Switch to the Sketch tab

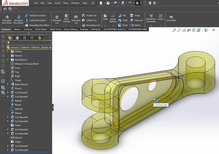click(17, 29)
